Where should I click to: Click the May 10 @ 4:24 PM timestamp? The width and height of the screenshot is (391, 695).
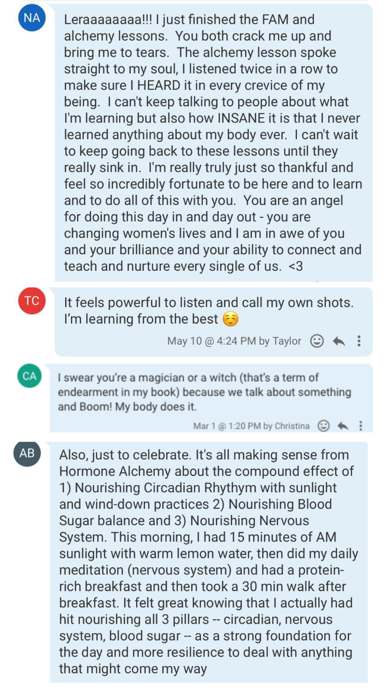point(211,341)
